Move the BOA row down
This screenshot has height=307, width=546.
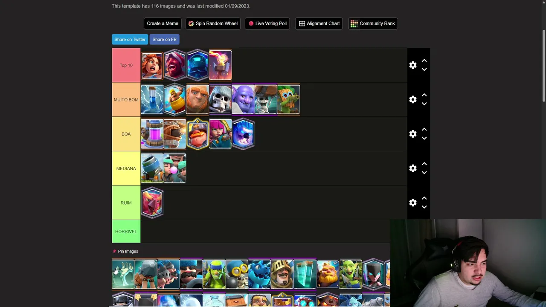[x=424, y=138]
